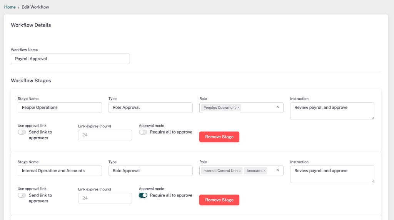Open the Type dropdown for Internal Operation stage
394x220 pixels.
click(x=150, y=171)
